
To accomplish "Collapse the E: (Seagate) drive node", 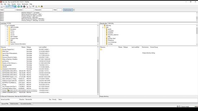I will (5, 26).
